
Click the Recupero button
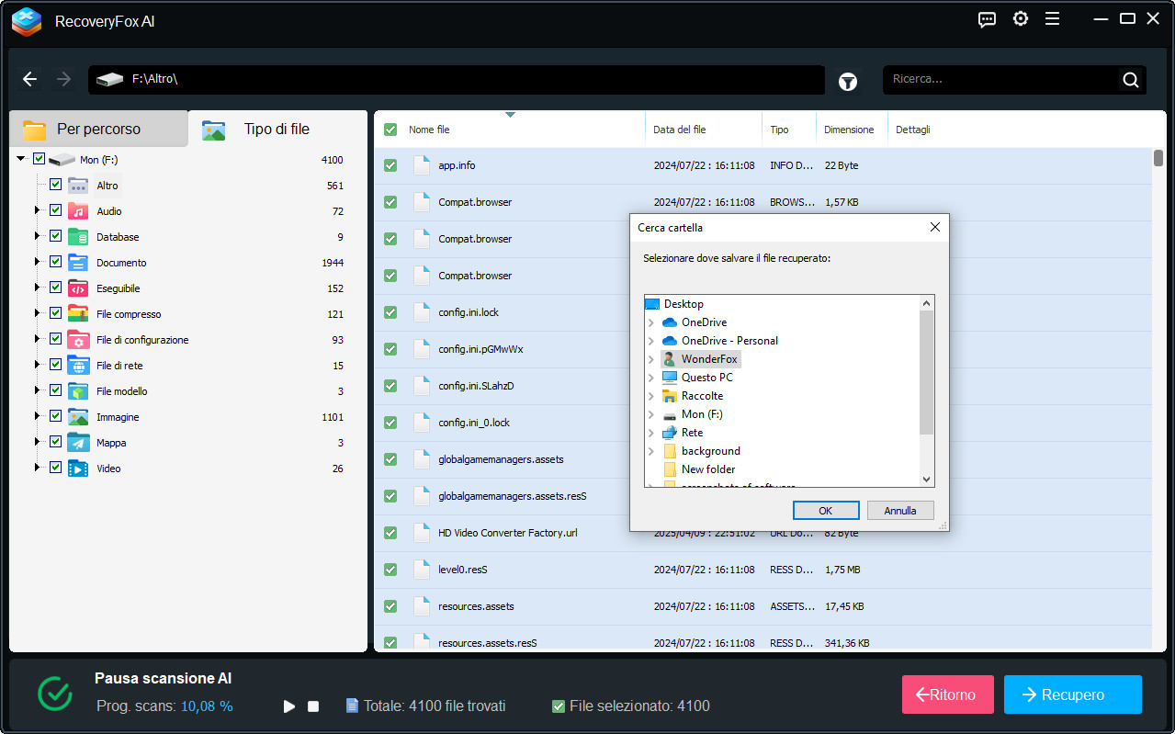coord(1073,694)
